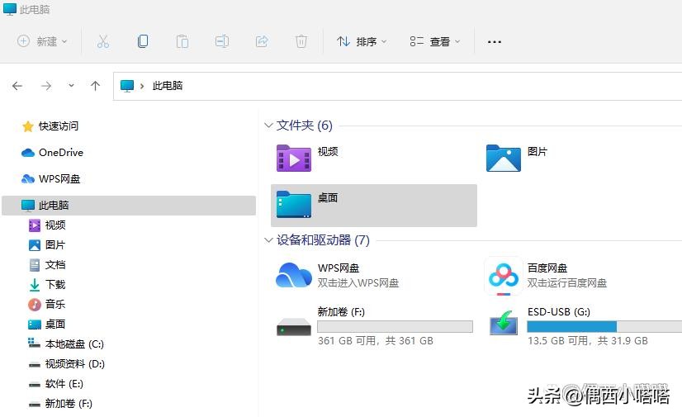The height and width of the screenshot is (417, 682).
Task: Click the Delete trash can icon
Action: [x=301, y=42]
